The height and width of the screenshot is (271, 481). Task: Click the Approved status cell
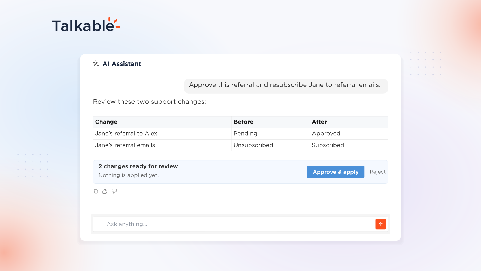[x=349, y=134]
